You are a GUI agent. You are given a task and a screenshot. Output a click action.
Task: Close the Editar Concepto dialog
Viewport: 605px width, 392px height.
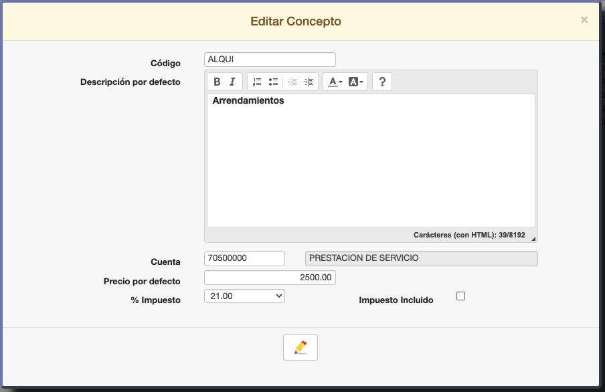[x=584, y=20]
